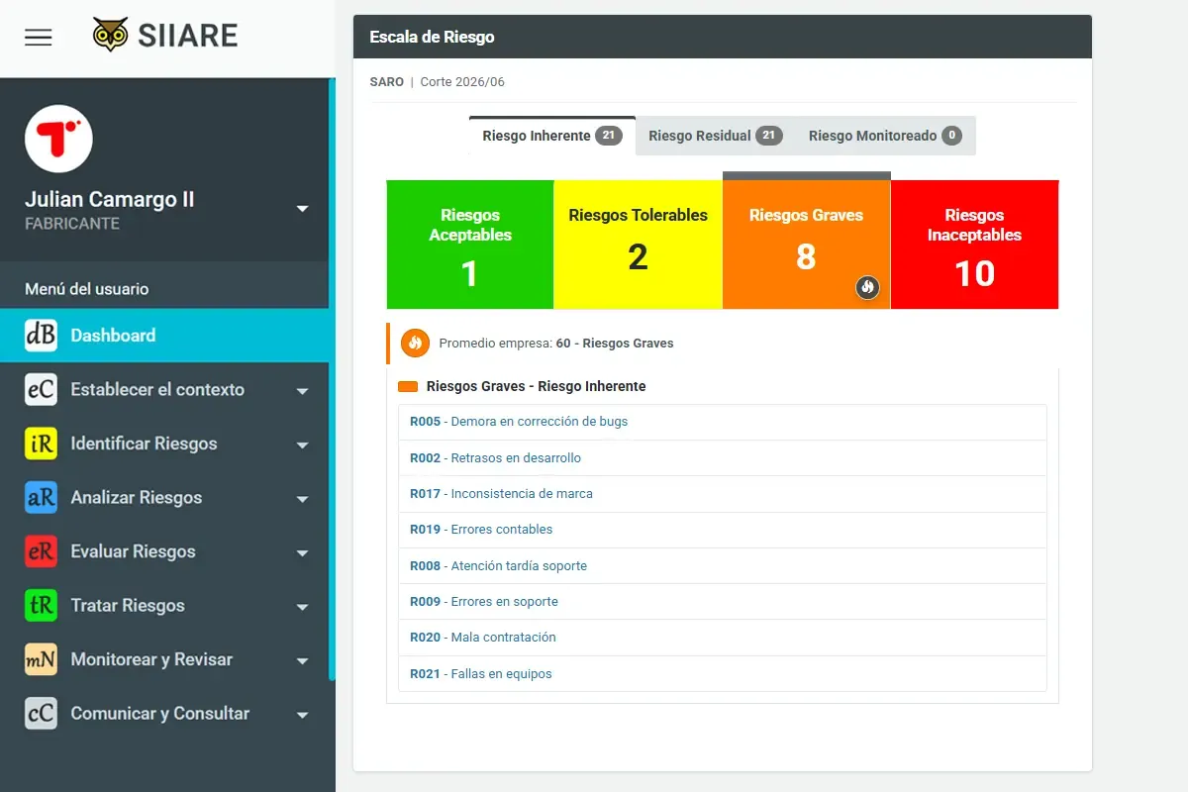
Task: Click the SIIARE owl logo
Action: (165, 36)
